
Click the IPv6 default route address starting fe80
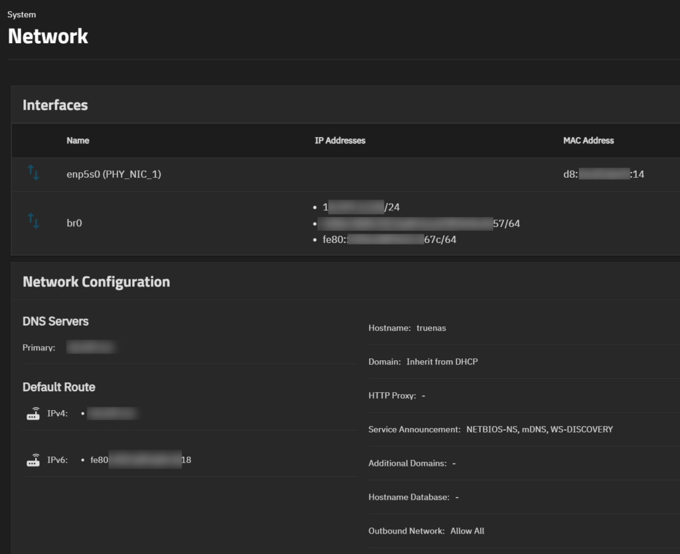click(141, 460)
